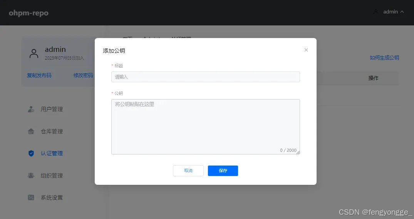Screen dimensions: 414x219
Task: Click the admin profile avatar icon
Action: [x=34, y=53]
